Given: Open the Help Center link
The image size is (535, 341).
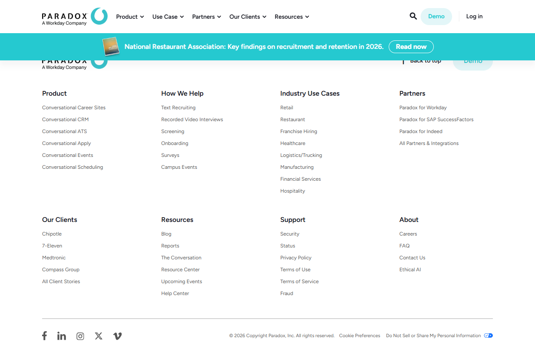Looking at the screenshot, I should [x=175, y=293].
